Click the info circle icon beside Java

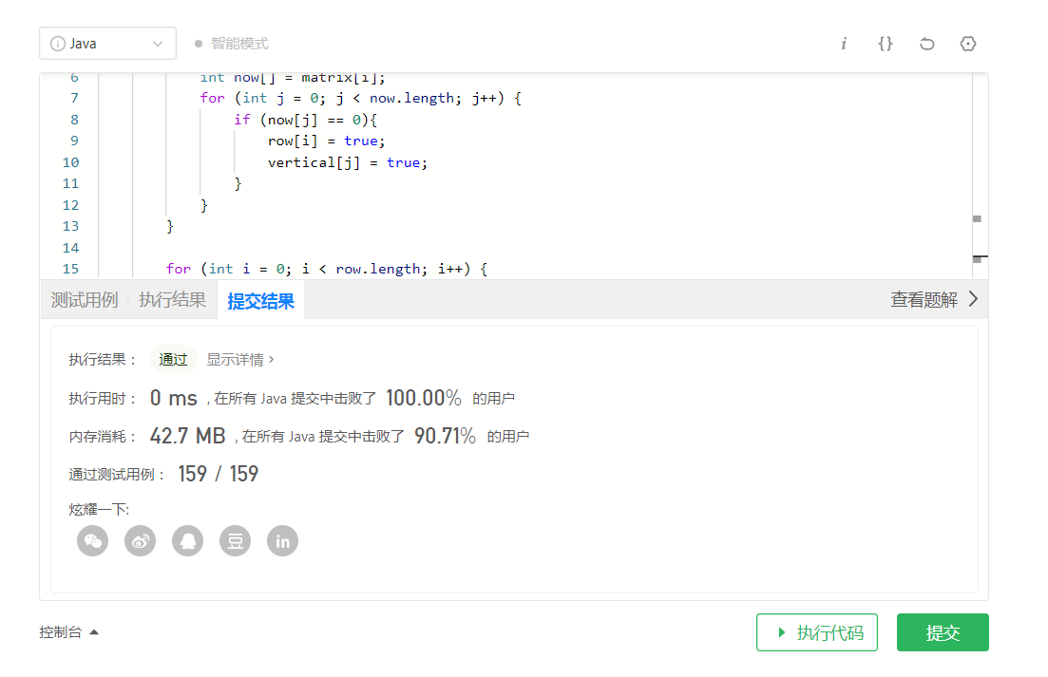click(x=58, y=44)
